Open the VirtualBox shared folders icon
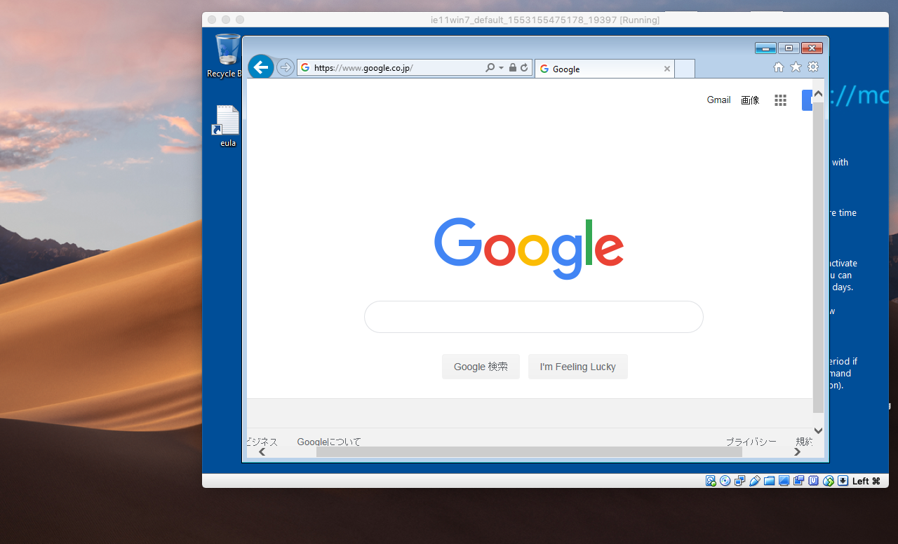Image resolution: width=898 pixels, height=544 pixels. tap(769, 481)
